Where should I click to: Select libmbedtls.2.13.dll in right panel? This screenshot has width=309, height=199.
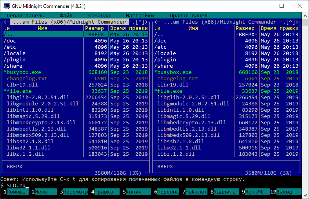pos(226,129)
